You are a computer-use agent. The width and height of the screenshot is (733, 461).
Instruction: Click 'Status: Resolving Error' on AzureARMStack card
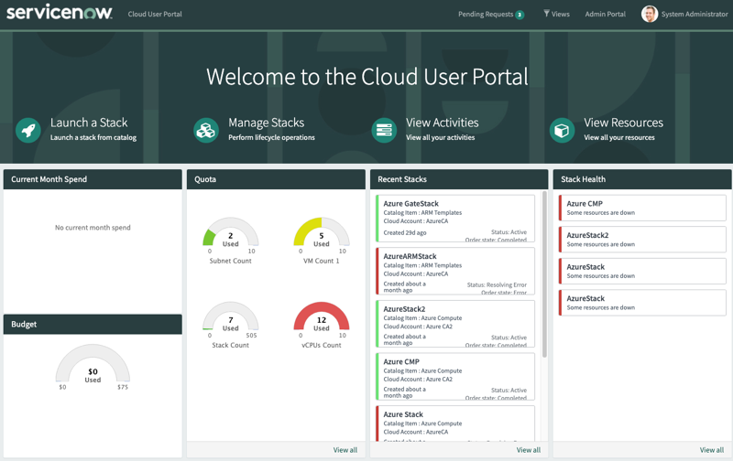coord(497,284)
